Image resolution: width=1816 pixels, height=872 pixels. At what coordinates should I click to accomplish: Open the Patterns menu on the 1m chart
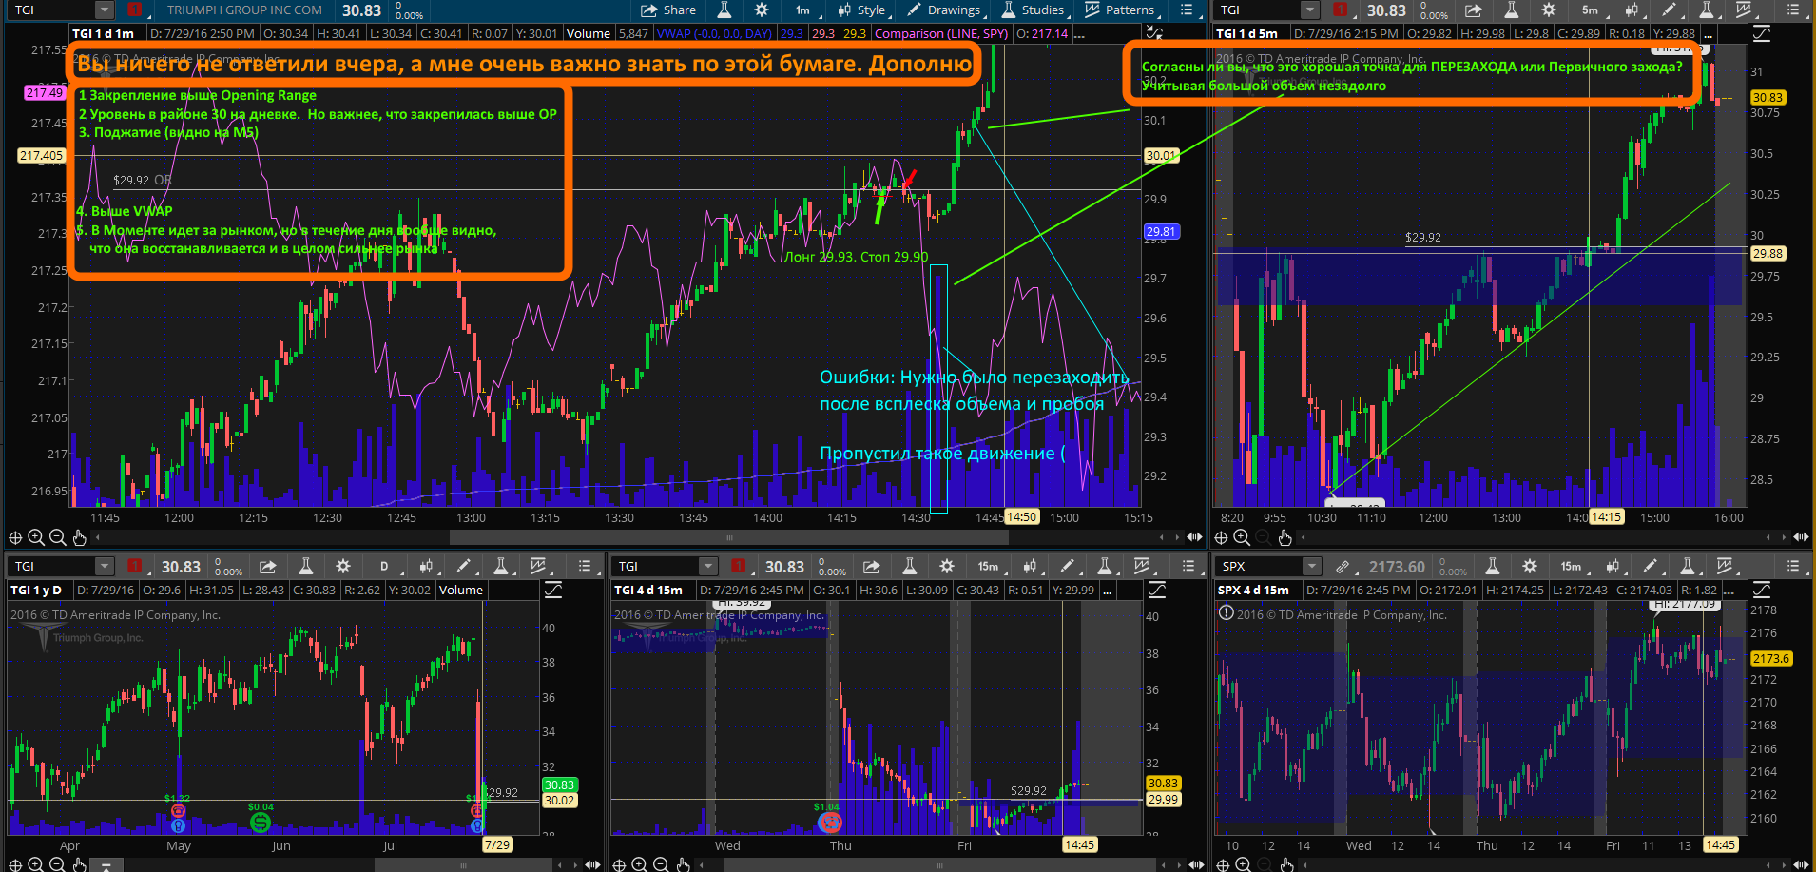tap(1120, 10)
